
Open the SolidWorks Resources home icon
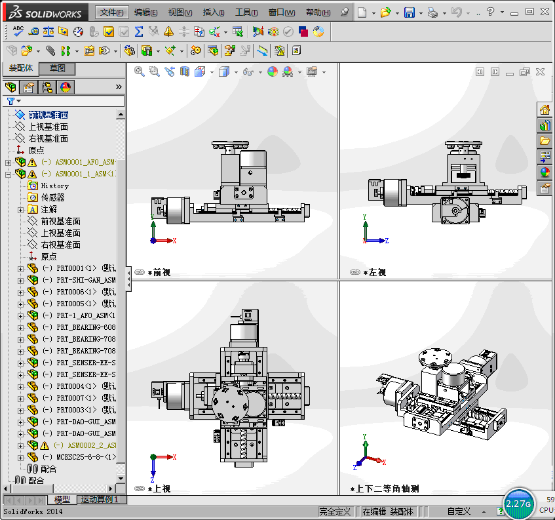click(x=545, y=110)
